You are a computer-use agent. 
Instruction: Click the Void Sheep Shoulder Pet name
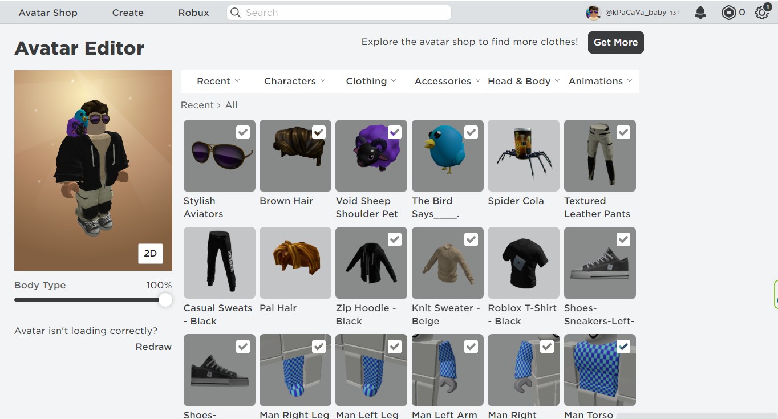(x=367, y=208)
